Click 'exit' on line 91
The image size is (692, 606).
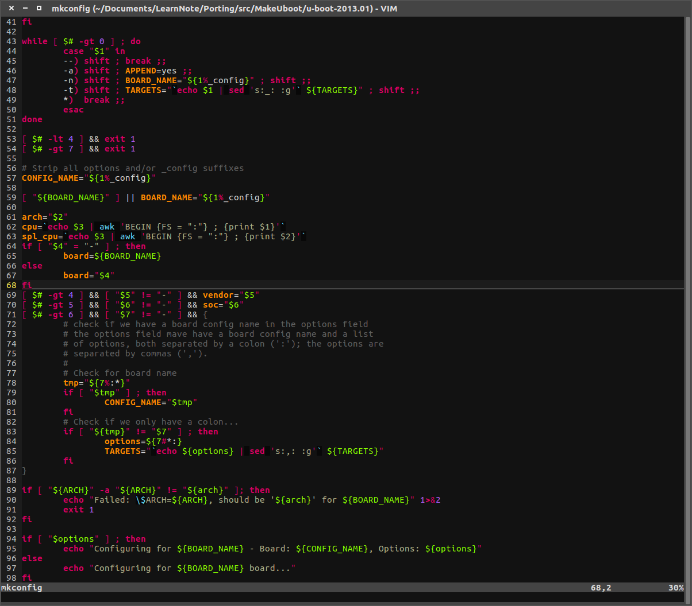click(x=74, y=510)
